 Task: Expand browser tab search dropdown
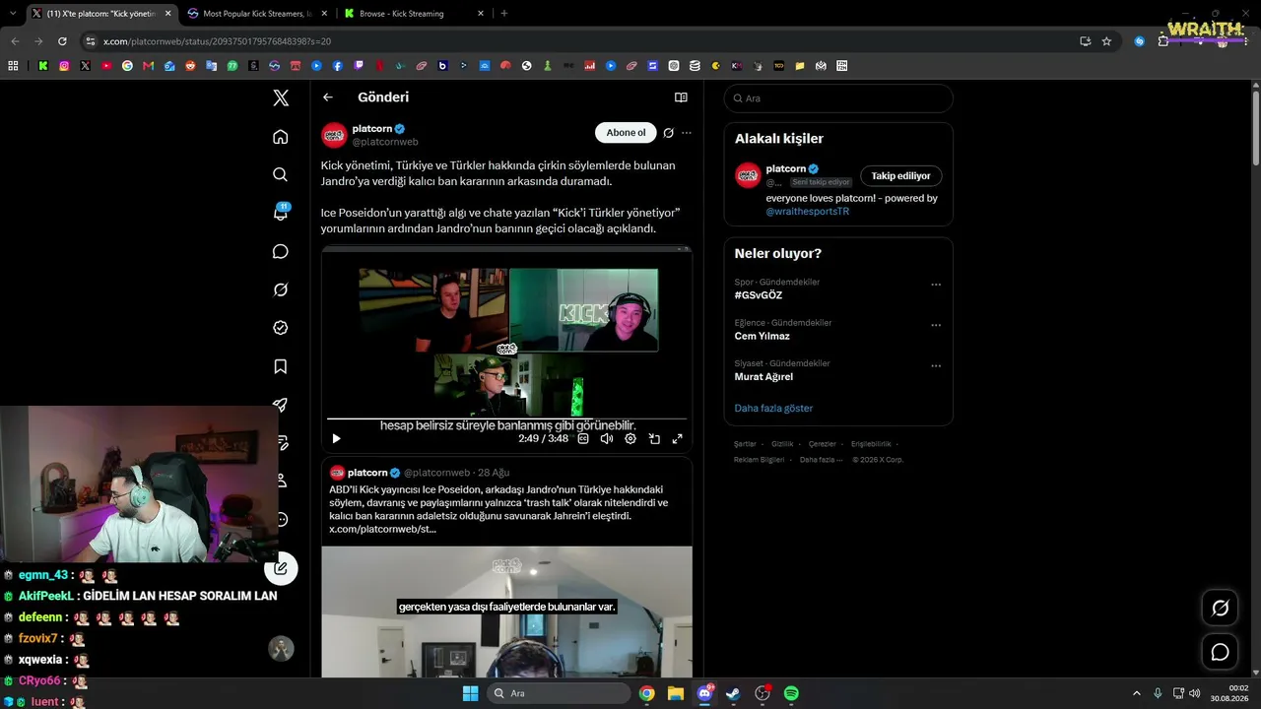click(x=13, y=14)
